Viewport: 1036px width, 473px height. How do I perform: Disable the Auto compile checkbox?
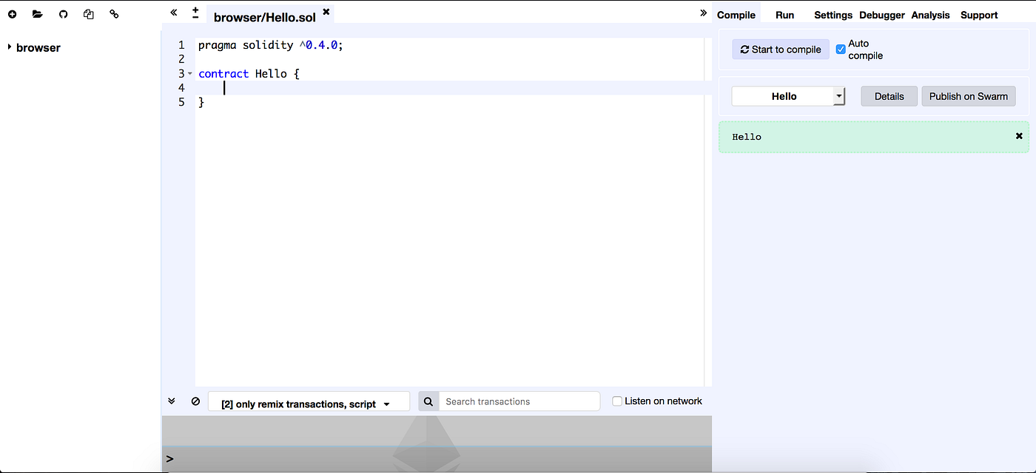[x=841, y=49]
